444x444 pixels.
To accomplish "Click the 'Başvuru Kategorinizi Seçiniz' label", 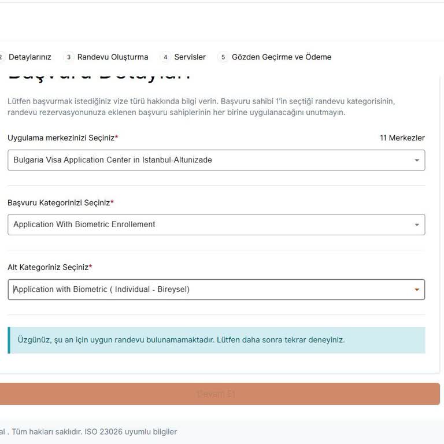I will click(x=60, y=202).
